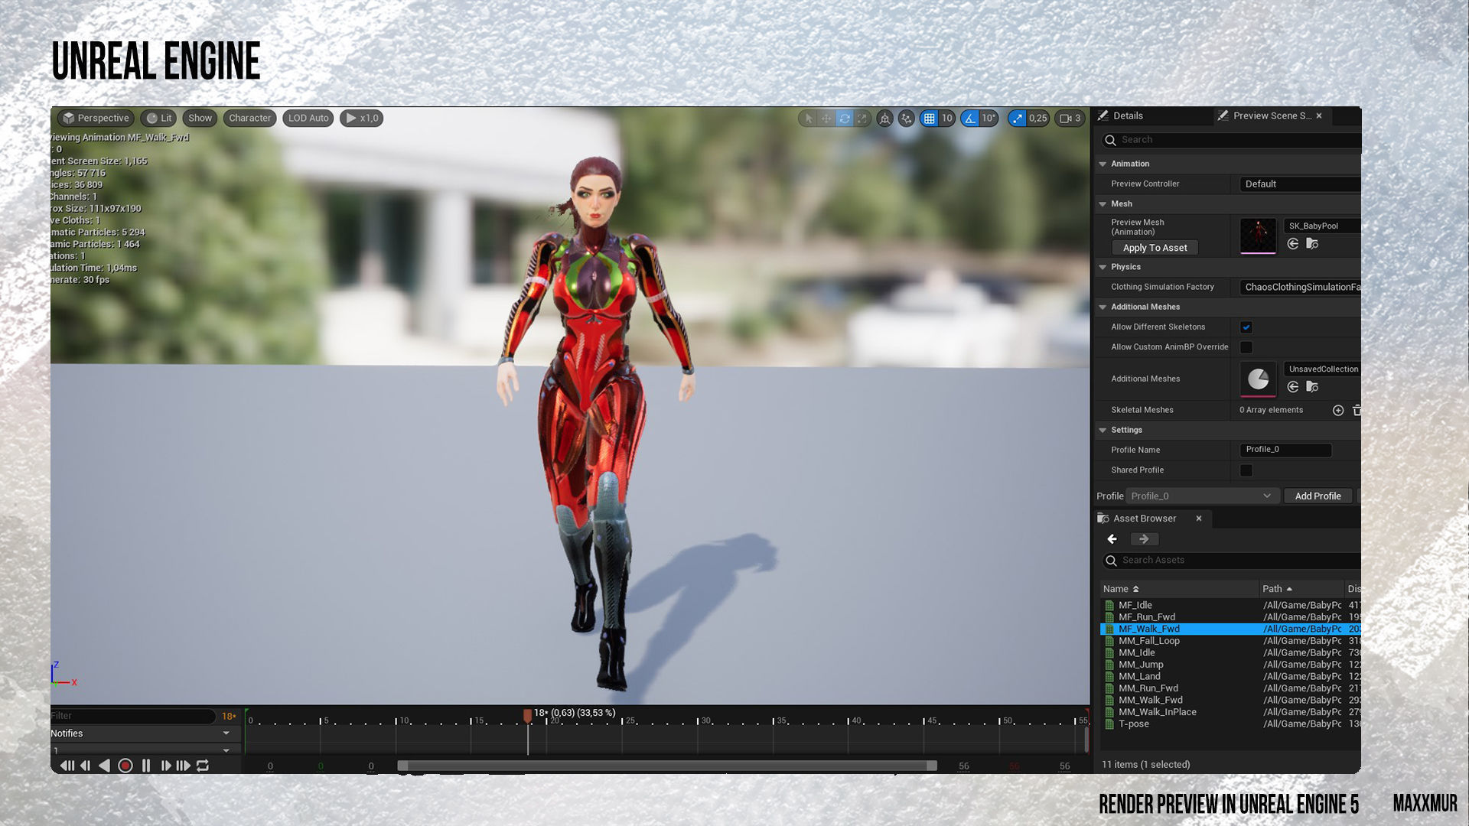Toggle rotation angle snapping icon

pyautogui.click(x=970, y=119)
